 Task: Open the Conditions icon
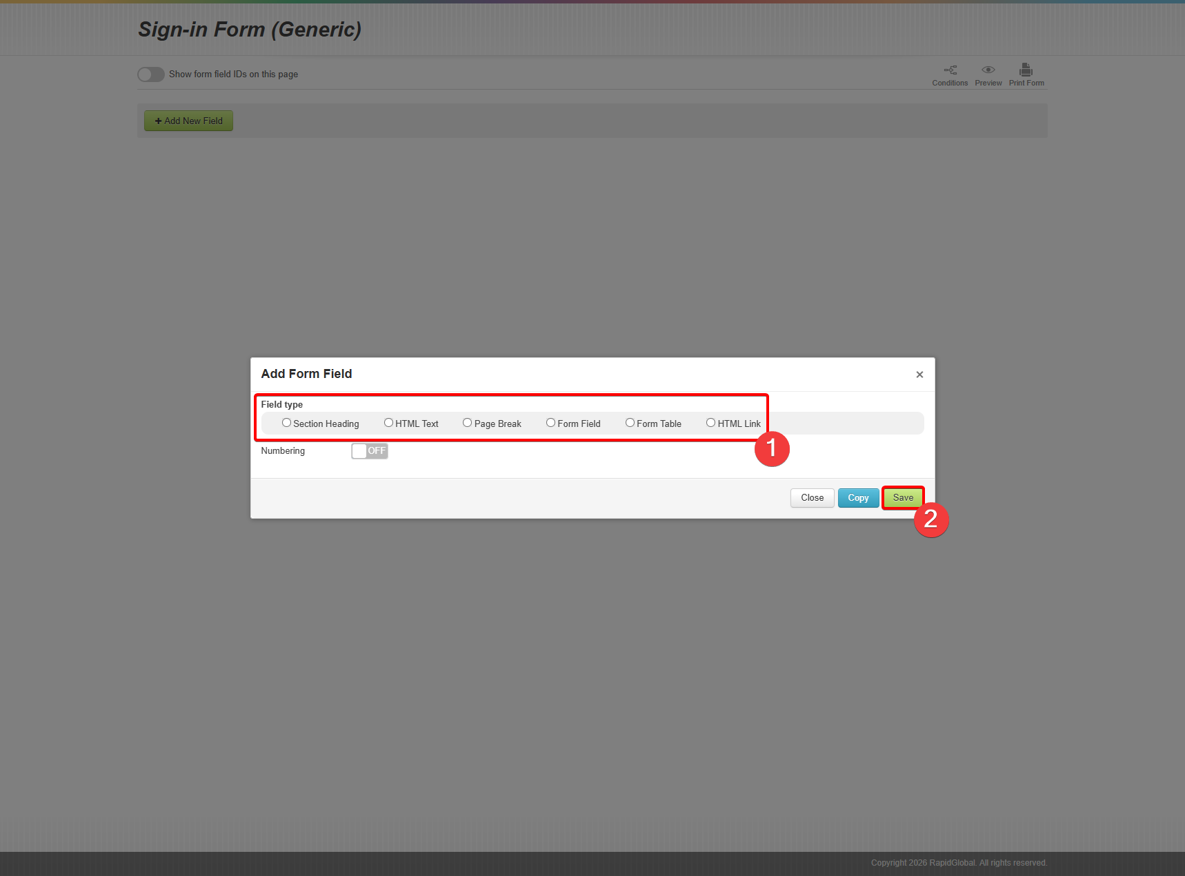[x=950, y=70]
